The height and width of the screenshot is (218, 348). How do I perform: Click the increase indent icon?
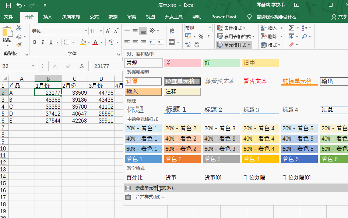[161, 42]
